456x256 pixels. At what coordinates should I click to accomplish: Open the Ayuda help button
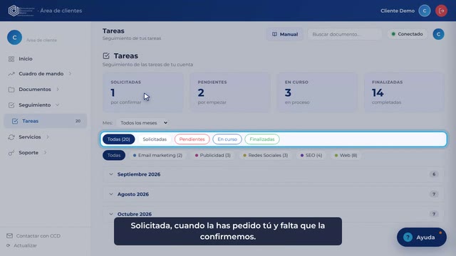click(422, 237)
